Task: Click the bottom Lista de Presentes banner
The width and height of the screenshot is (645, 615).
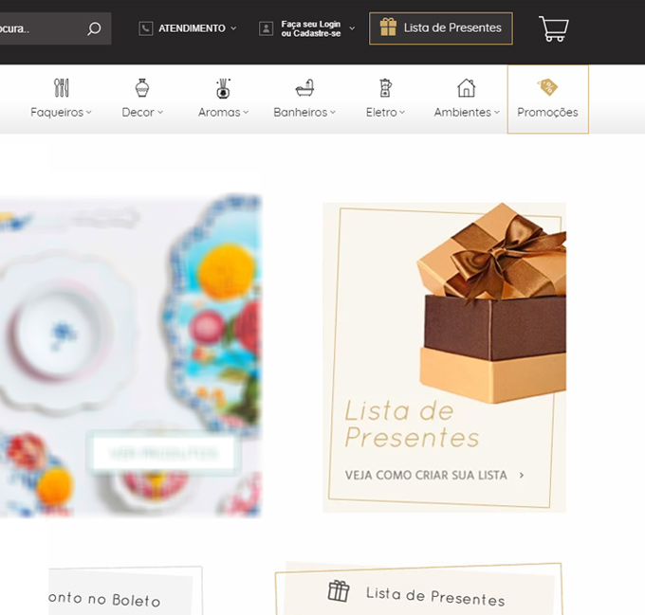Action: click(x=418, y=589)
